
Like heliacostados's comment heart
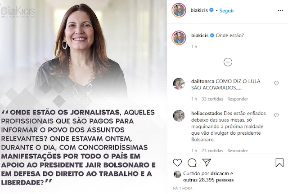point(276,115)
